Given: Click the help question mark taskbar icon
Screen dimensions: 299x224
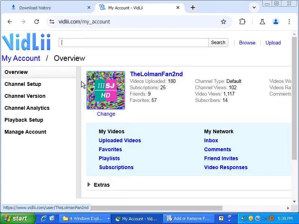Looking at the screenshot, I should tap(221, 218).
